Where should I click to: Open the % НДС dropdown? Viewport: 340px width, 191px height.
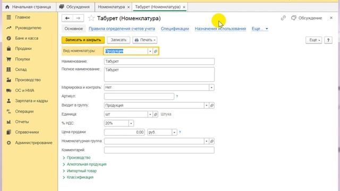point(131,123)
